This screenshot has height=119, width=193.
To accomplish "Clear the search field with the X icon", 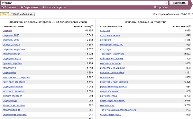I will 166,3.
